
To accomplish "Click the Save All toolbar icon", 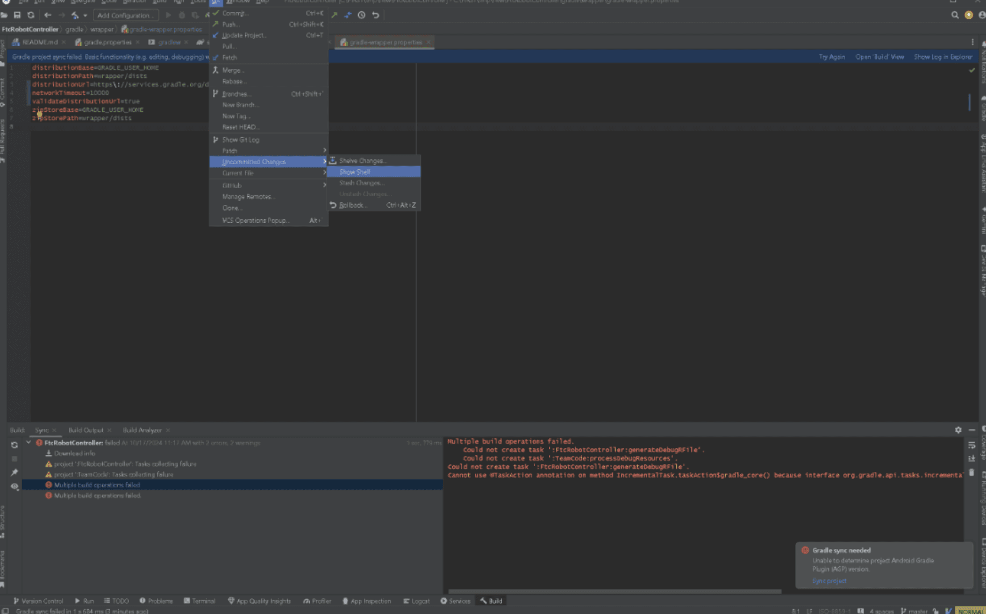I will (x=17, y=15).
